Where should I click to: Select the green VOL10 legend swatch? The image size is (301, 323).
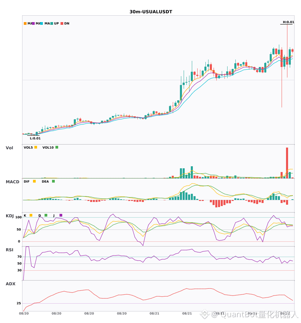pyautogui.click(x=57, y=147)
